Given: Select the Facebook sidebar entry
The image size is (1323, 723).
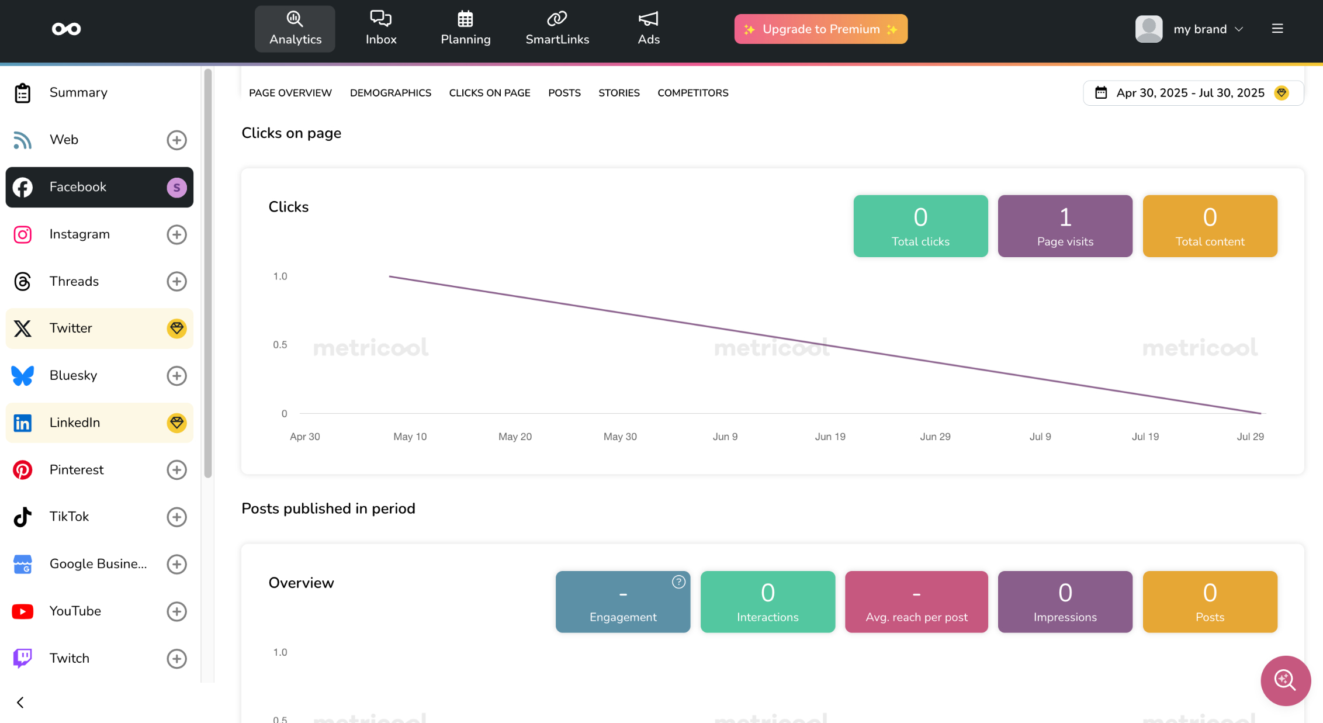Looking at the screenshot, I should (99, 187).
